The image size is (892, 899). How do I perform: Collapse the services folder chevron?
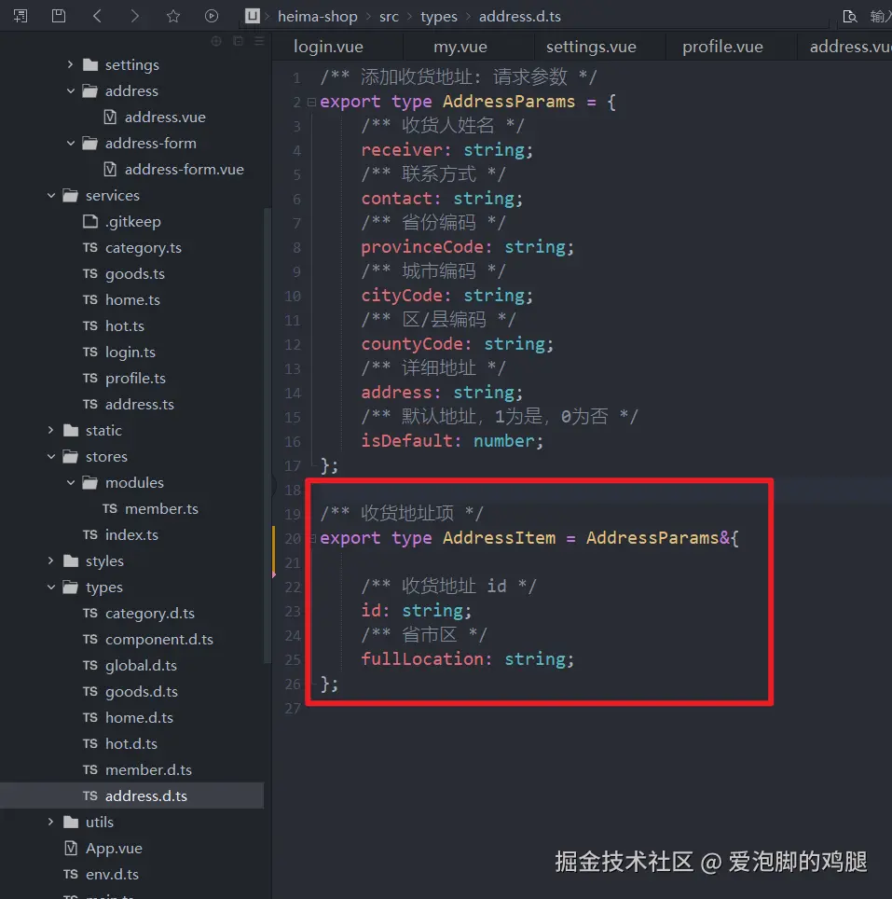pyautogui.click(x=51, y=196)
